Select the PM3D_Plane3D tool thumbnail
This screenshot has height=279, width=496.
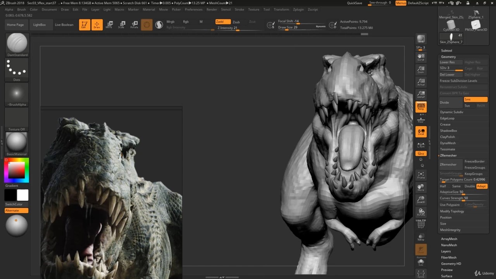point(476,26)
